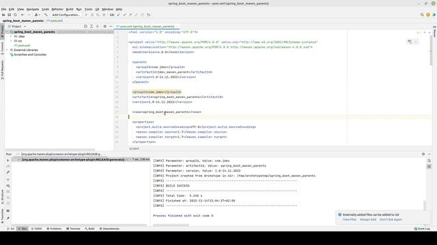This screenshot has width=437, height=245.
Task: Open project folder icon in main toolbar
Action: 3,15
